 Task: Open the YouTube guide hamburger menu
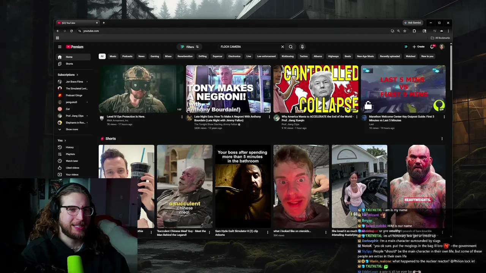point(60,47)
